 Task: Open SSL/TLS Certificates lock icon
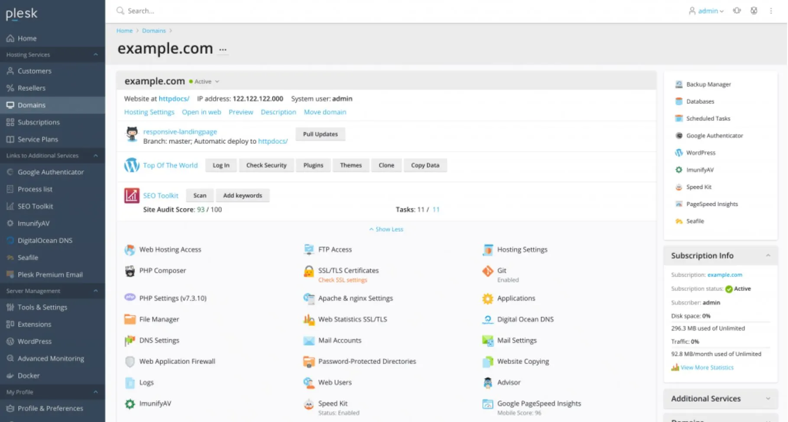coord(308,271)
